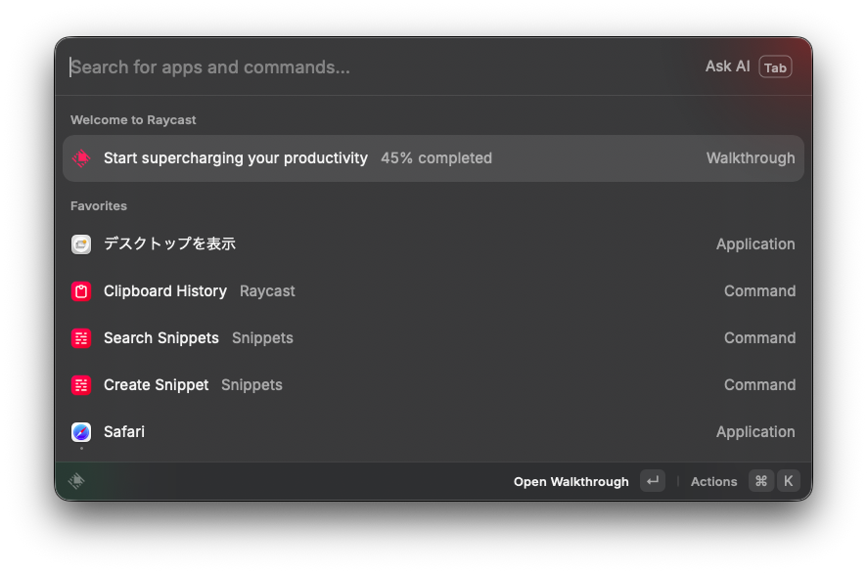
Task: Click the Return key icon beside Open Walkthrough
Action: coord(653,481)
